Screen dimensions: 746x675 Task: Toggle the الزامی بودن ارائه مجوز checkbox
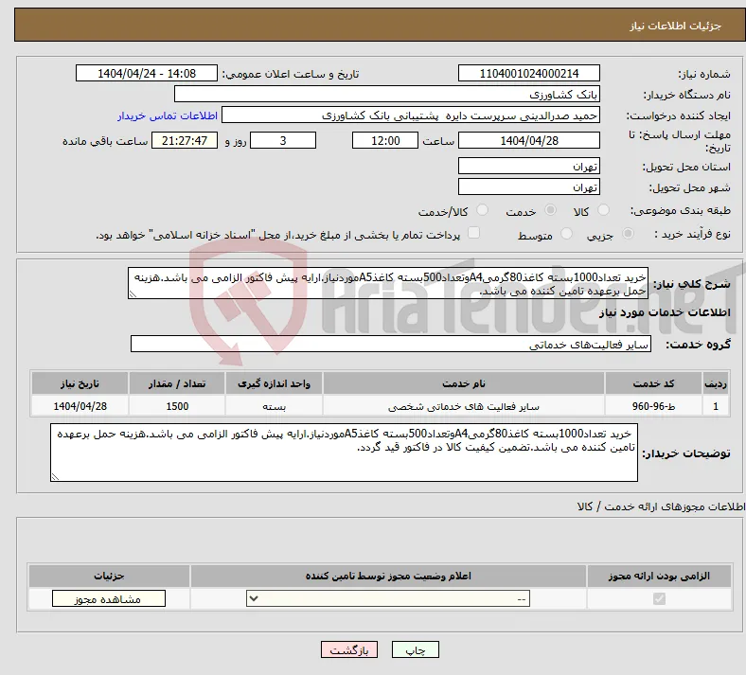(659, 598)
